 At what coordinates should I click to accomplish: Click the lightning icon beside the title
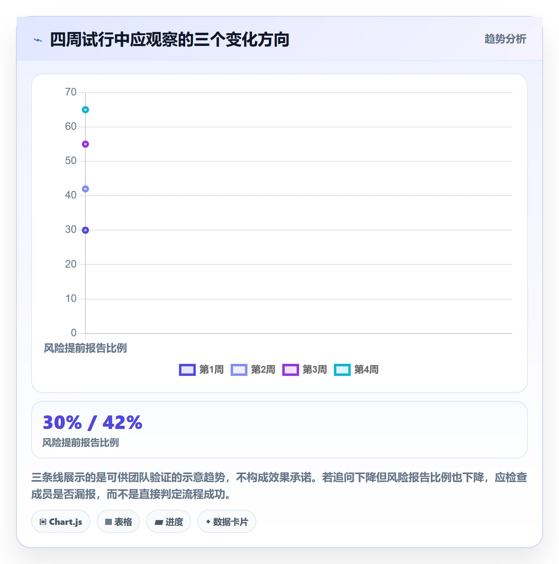click(x=38, y=40)
